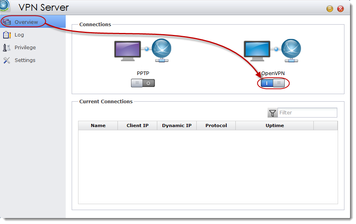This screenshot has width=356, height=224.
Task: Click into the Filter text field
Action: point(307,113)
